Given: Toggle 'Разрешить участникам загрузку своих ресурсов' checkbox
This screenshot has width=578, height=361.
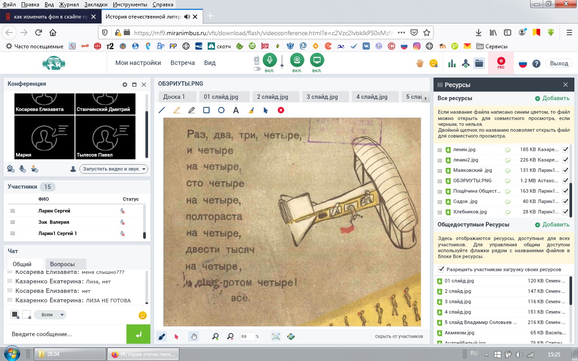Looking at the screenshot, I should pos(441,269).
